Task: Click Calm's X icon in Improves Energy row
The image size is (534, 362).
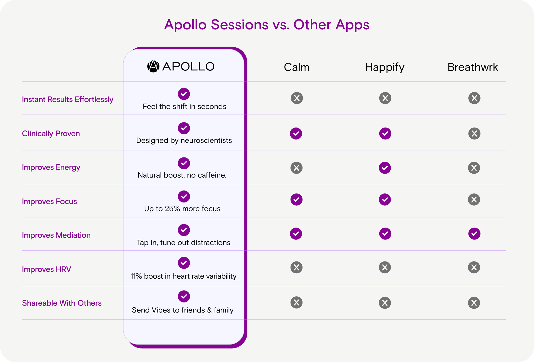Action: click(x=296, y=168)
